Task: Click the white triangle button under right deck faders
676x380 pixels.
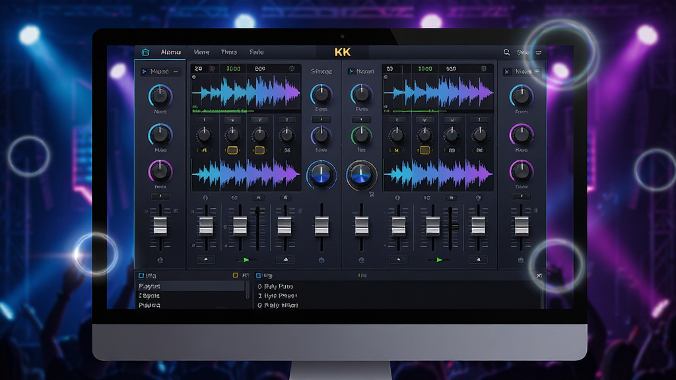Action: [x=478, y=259]
